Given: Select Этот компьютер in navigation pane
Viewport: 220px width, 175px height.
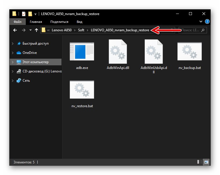Looking at the screenshot, I should (36, 62).
